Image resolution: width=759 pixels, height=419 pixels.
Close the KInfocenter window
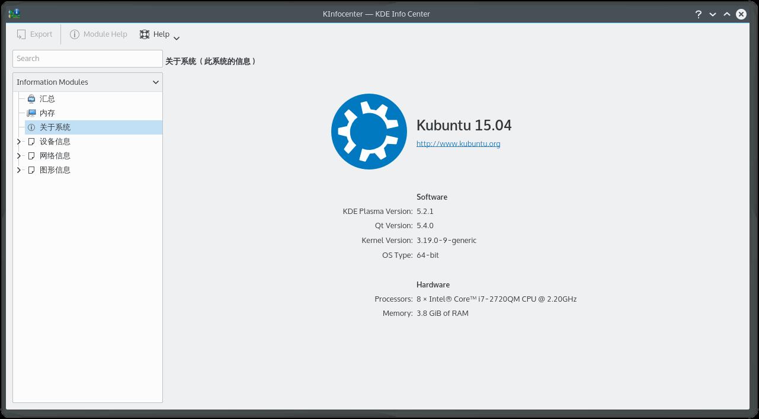[x=741, y=14]
